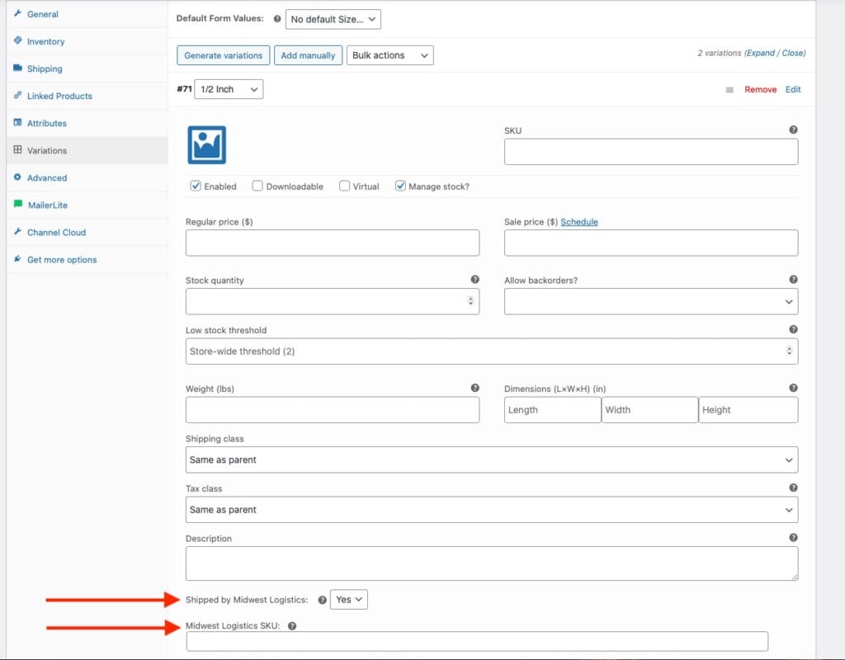Uncheck the Manage stock checkbox
Image resolution: width=845 pixels, height=660 pixels.
coord(401,186)
